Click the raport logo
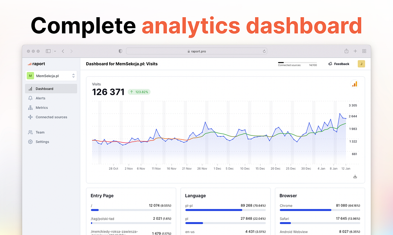This screenshot has width=393, height=235. 36,64
